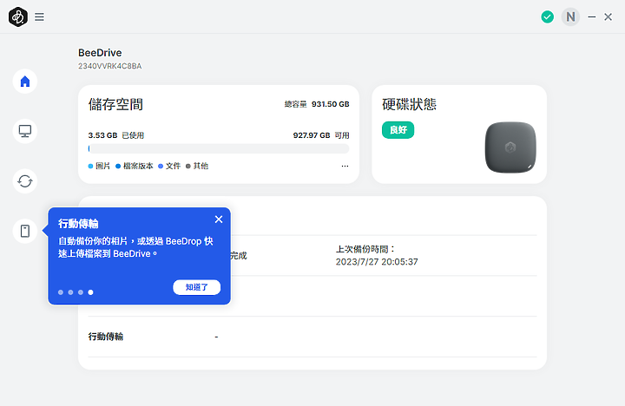
Task: Click the serial number 2340VVRK4C8BA
Action: pyautogui.click(x=109, y=66)
